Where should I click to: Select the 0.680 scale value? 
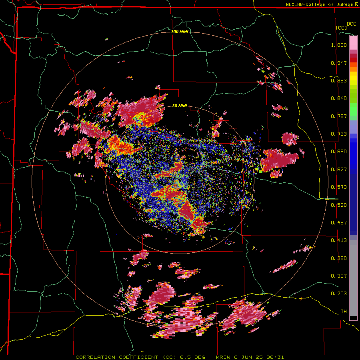point(339,152)
